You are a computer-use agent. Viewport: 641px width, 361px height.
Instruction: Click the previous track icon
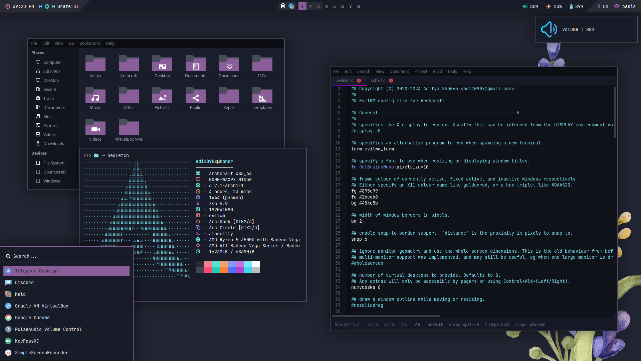[41, 6]
